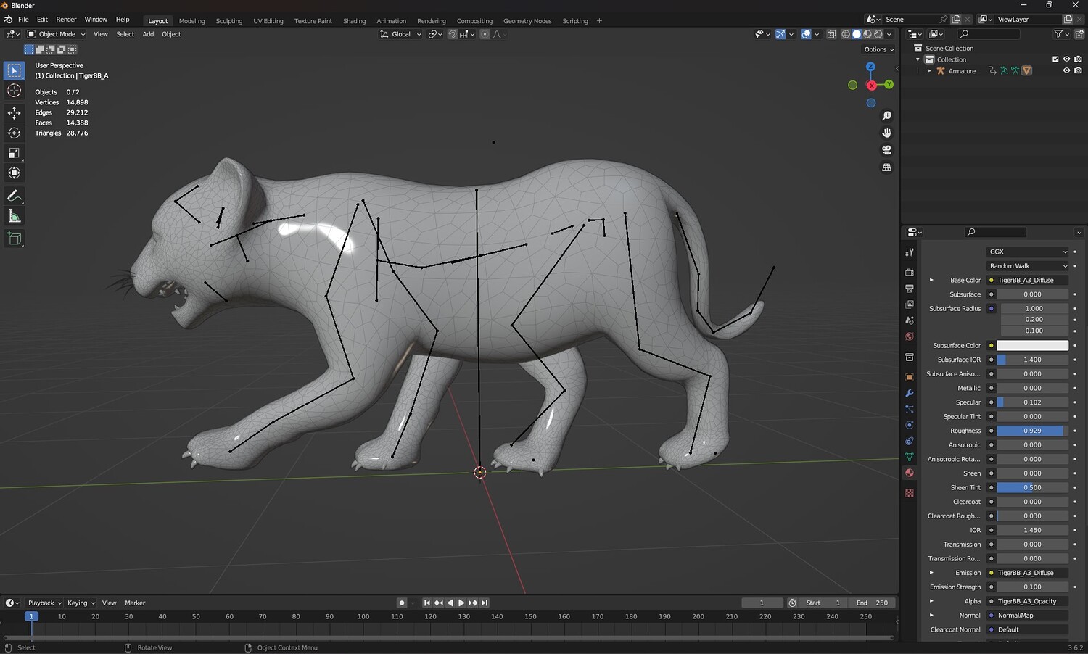Switch to the Sculpting workspace tab
Viewport: 1088px width, 654px height.
[228, 21]
